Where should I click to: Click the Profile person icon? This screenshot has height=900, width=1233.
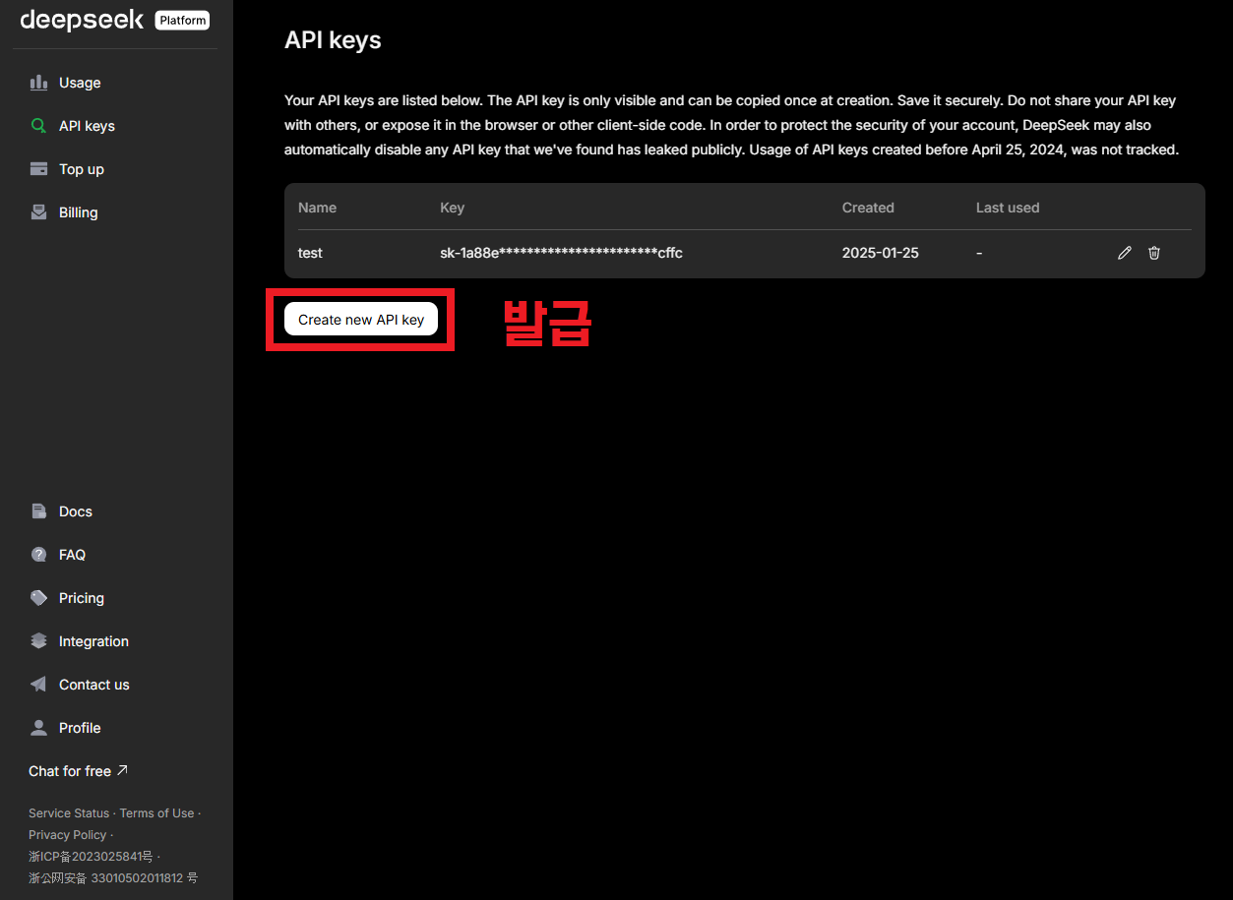(39, 728)
